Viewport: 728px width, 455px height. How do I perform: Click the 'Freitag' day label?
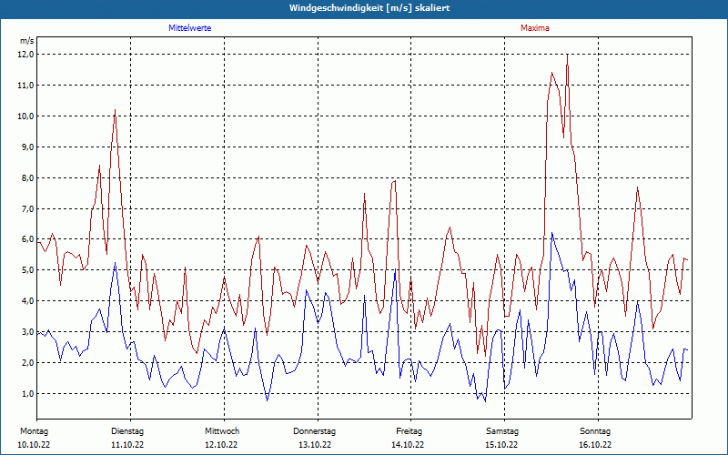coord(409,431)
